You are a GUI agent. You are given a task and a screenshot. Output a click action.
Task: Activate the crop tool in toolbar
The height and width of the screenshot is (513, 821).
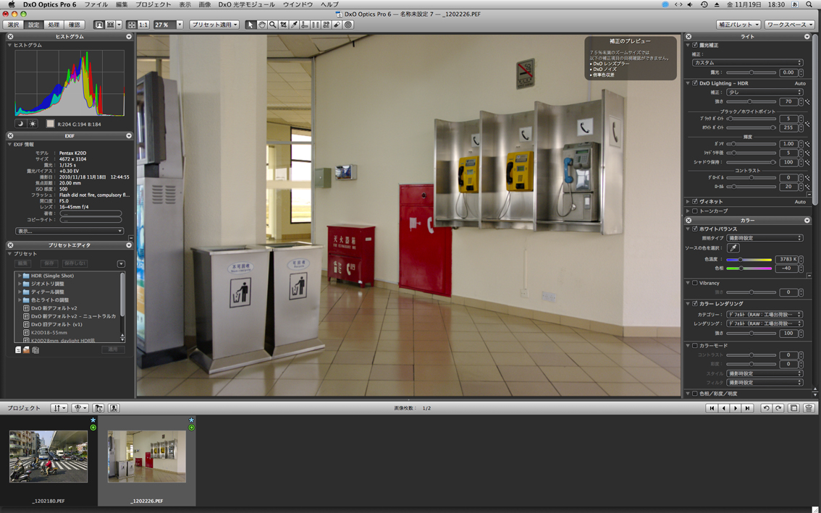[283, 25]
